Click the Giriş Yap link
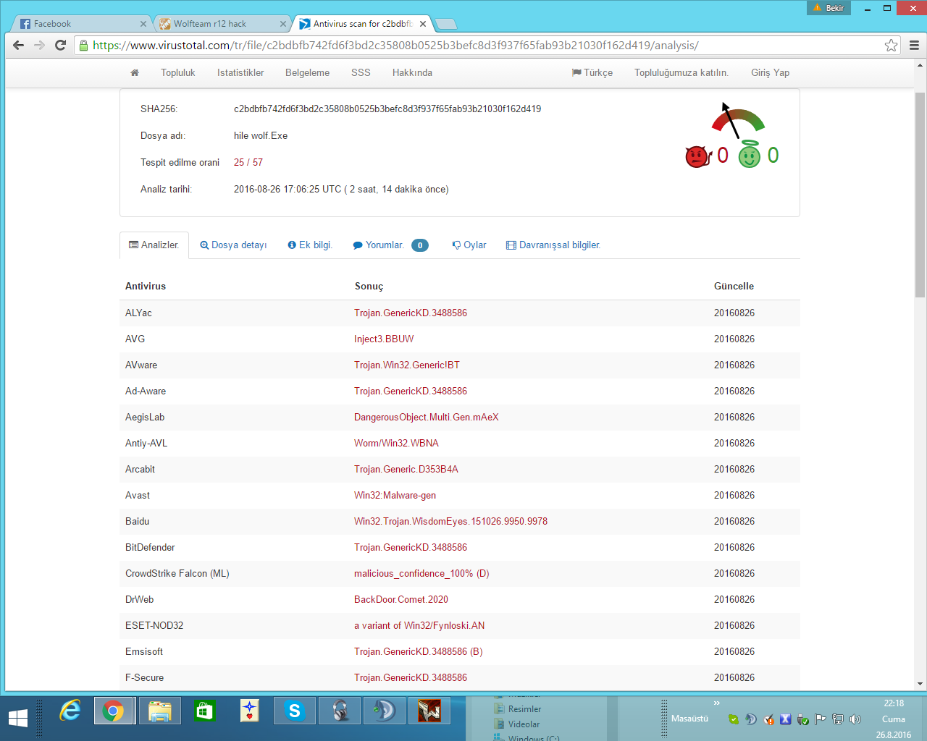 click(x=770, y=72)
